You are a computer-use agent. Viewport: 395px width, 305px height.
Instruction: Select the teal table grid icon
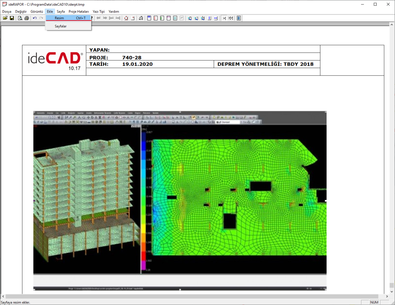point(175,18)
